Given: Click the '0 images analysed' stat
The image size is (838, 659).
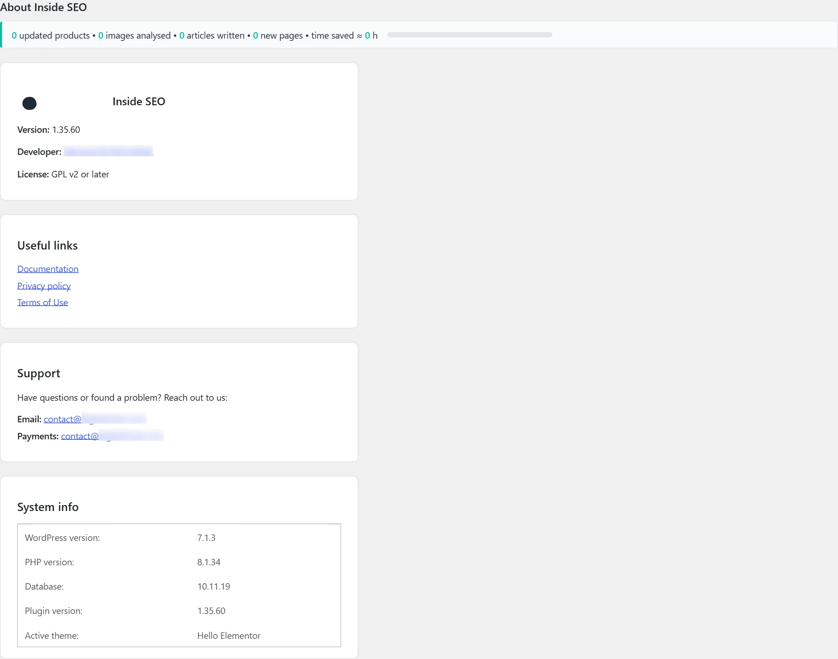Looking at the screenshot, I should (134, 35).
